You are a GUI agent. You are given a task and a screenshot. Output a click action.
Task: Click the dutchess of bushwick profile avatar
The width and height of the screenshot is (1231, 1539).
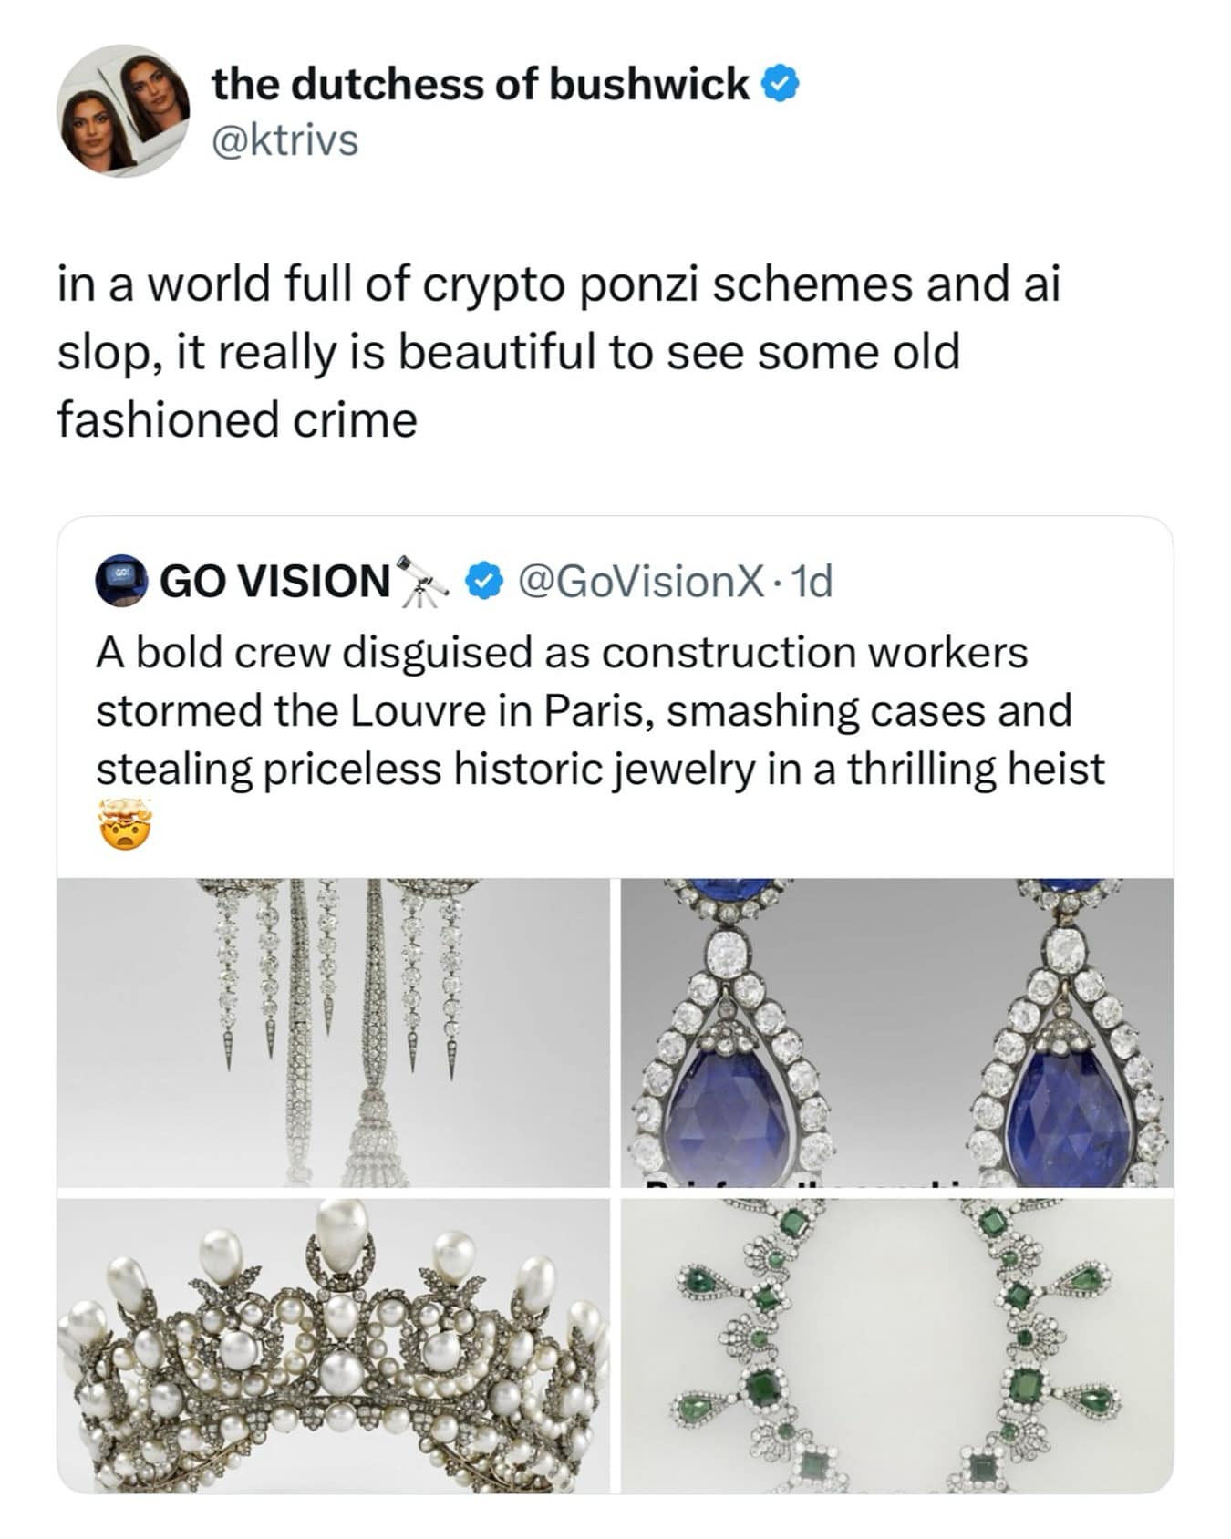[x=124, y=112]
